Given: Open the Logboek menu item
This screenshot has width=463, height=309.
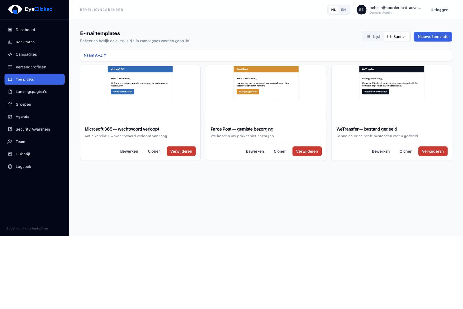Looking at the screenshot, I should click(34, 167).
